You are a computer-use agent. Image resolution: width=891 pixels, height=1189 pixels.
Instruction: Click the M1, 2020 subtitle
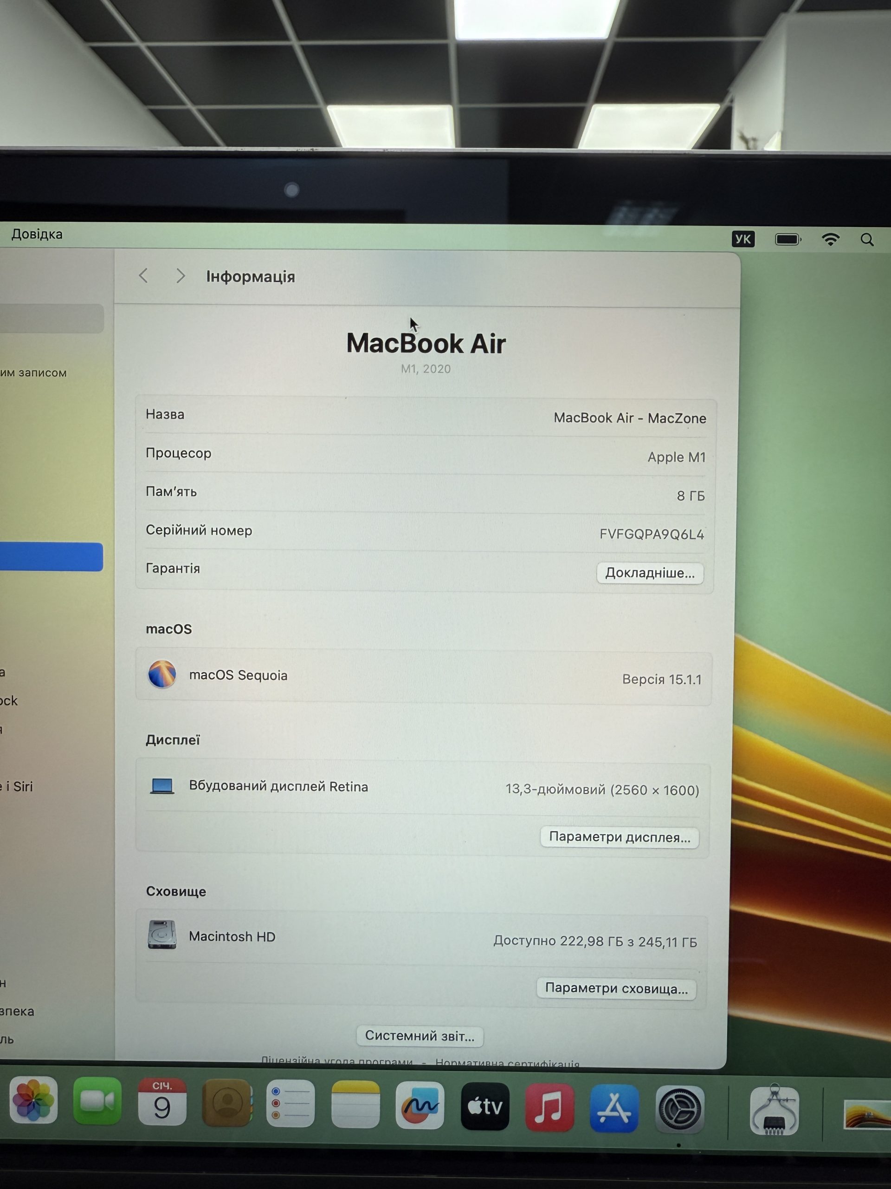tap(426, 369)
